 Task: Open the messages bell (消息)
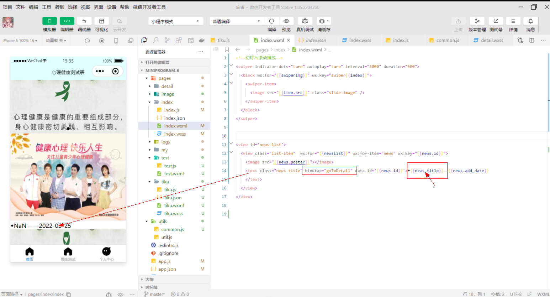click(x=530, y=21)
